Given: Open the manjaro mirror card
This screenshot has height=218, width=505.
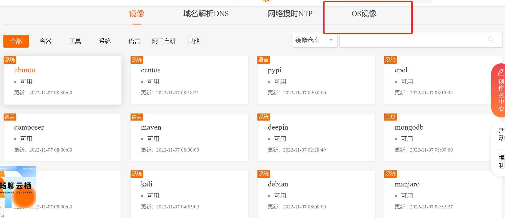Looking at the screenshot, I should pyautogui.click(x=443, y=194).
